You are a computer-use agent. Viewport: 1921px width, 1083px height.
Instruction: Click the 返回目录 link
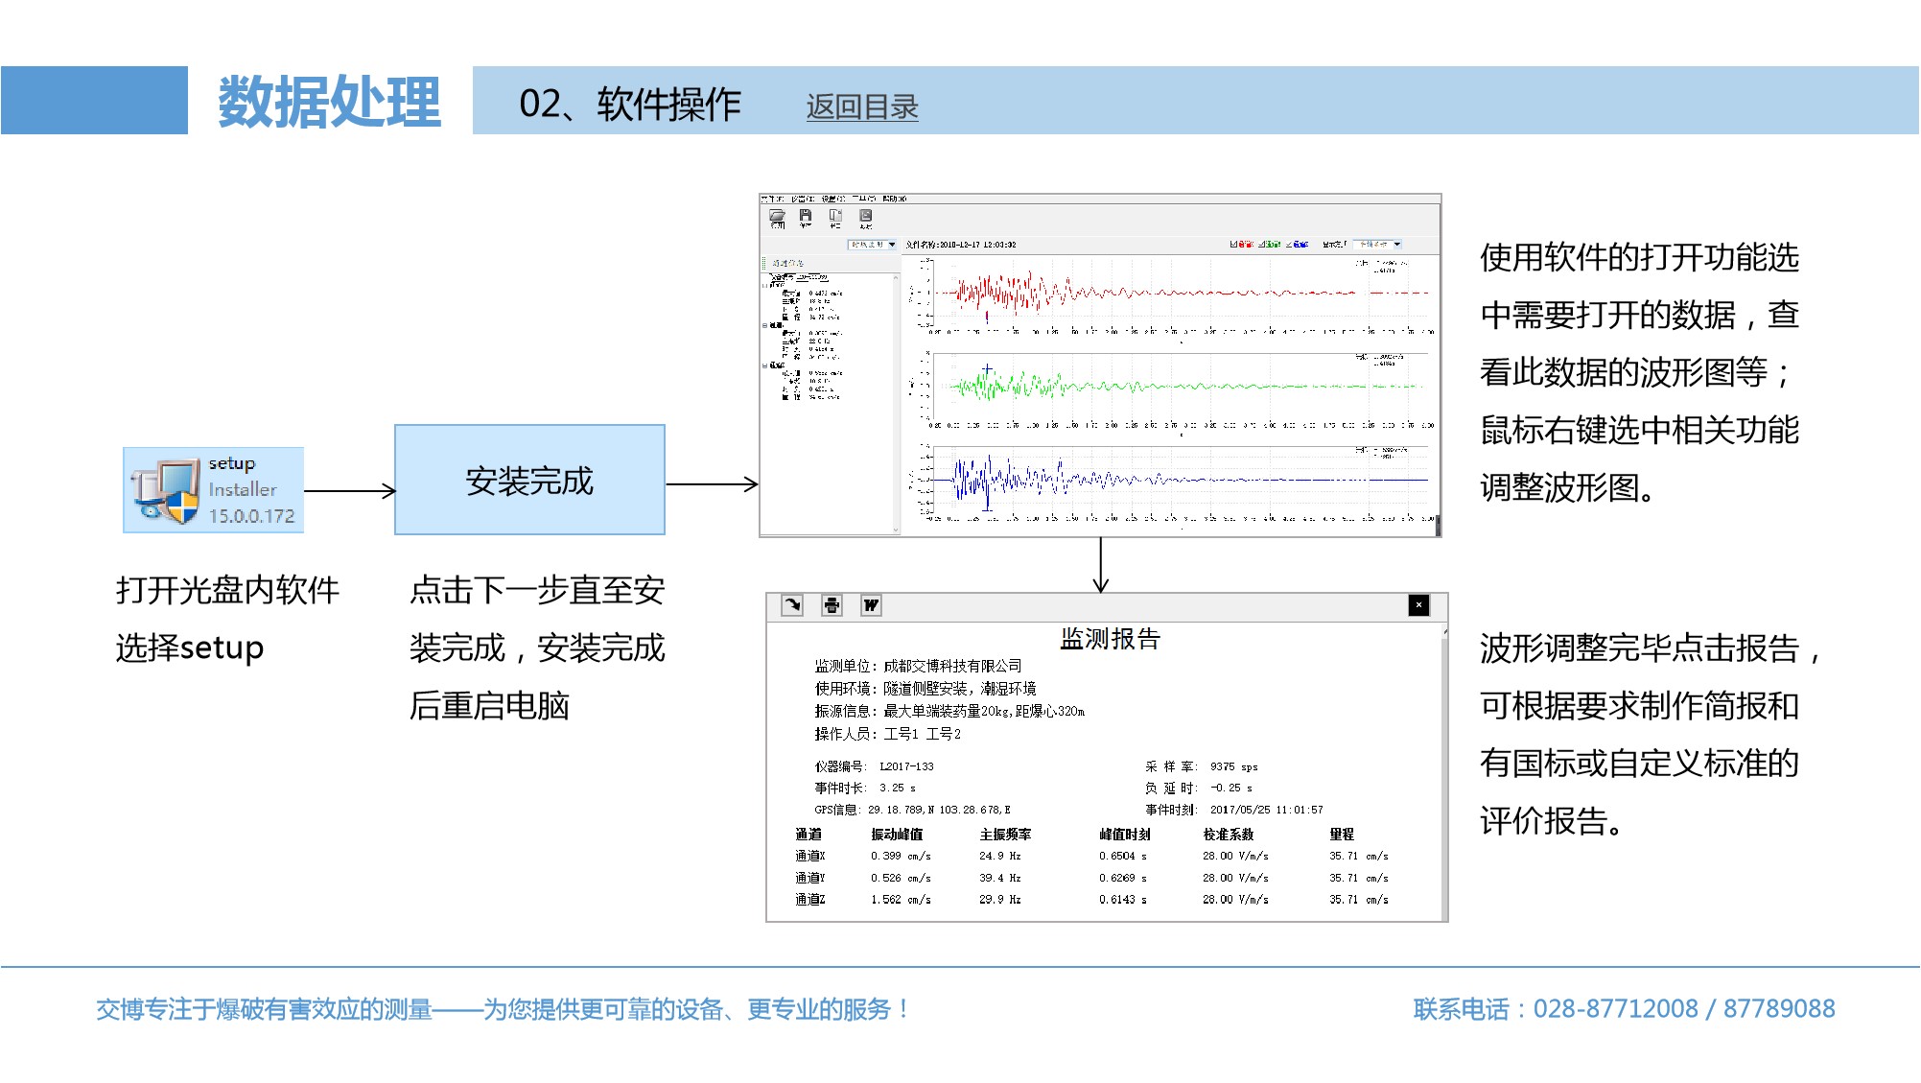point(861,106)
